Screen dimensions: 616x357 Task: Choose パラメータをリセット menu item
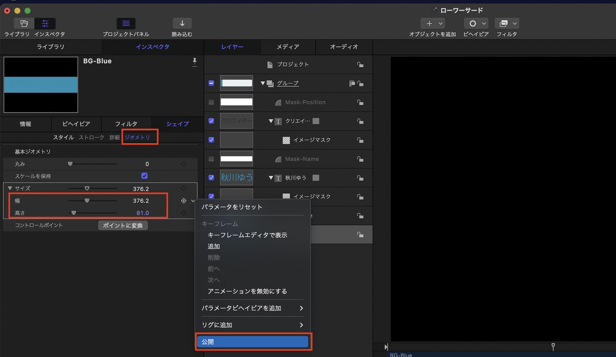pyautogui.click(x=232, y=207)
